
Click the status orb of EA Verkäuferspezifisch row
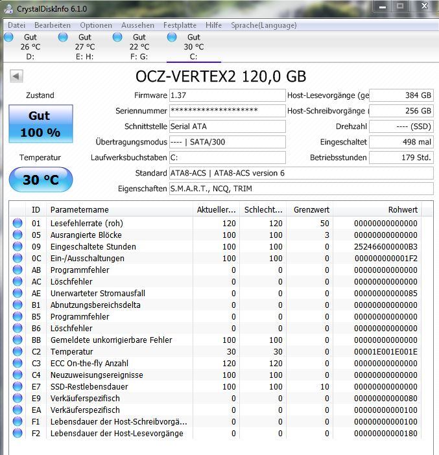pos(18,410)
